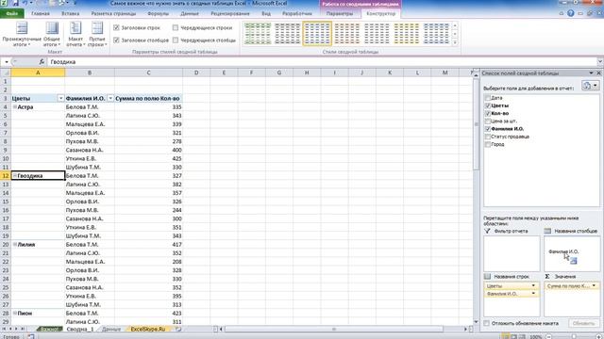604x339 pixels.
Task: Check the Дата field
Action: tap(488, 98)
